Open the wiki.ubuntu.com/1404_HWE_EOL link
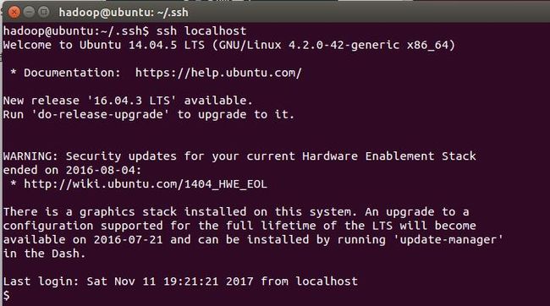Viewport: 550px width, 306px height. pos(146,184)
